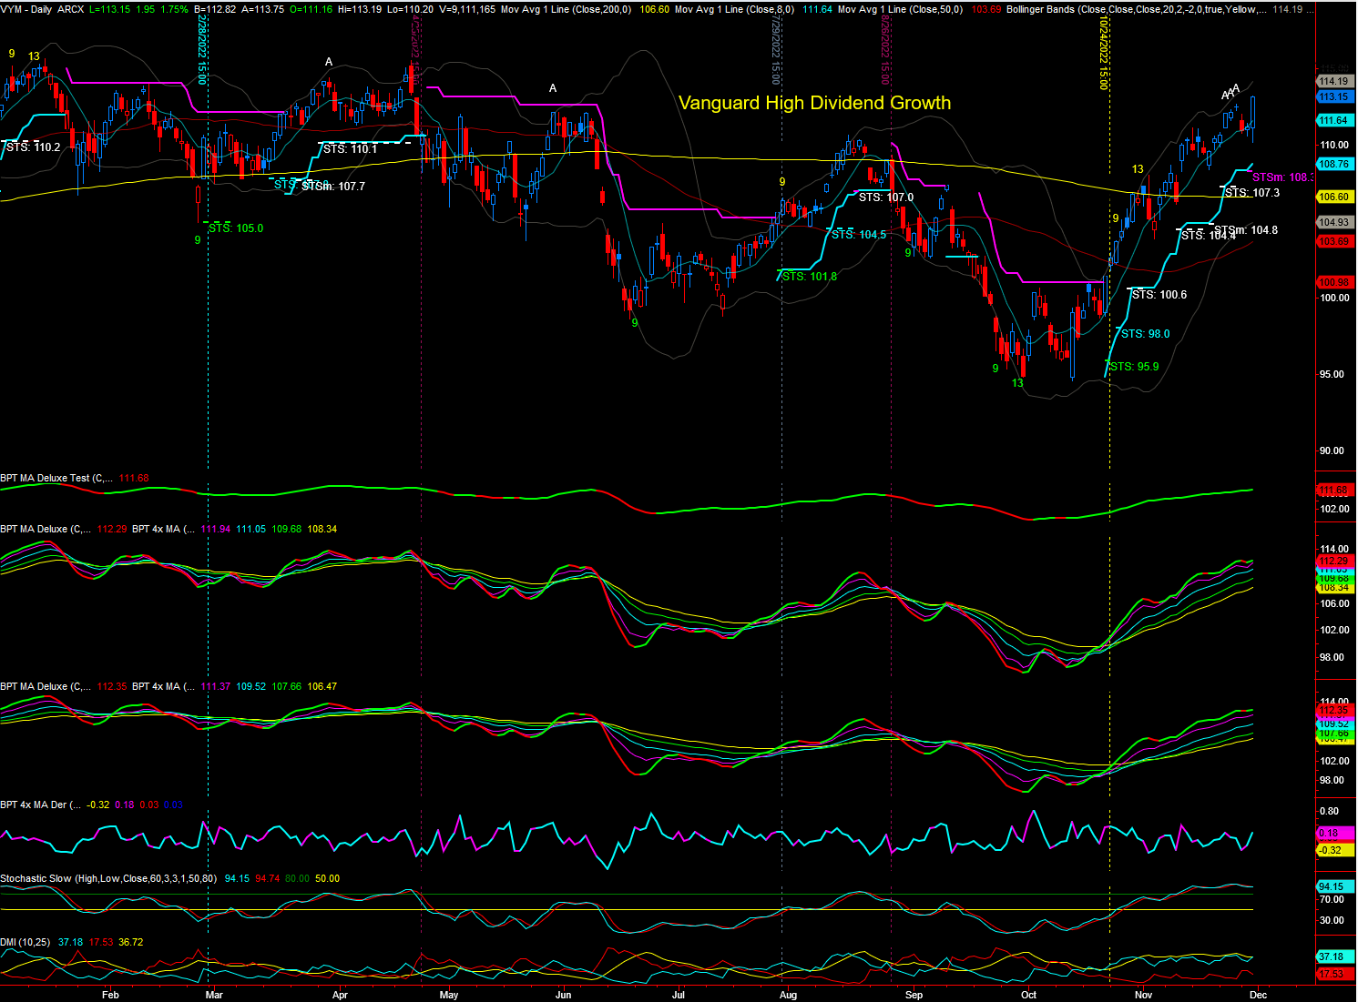Click the STS: 107.0 stop label

click(x=886, y=197)
